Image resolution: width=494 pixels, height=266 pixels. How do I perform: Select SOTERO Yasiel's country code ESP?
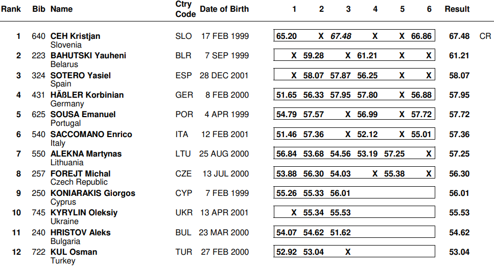tap(183, 75)
